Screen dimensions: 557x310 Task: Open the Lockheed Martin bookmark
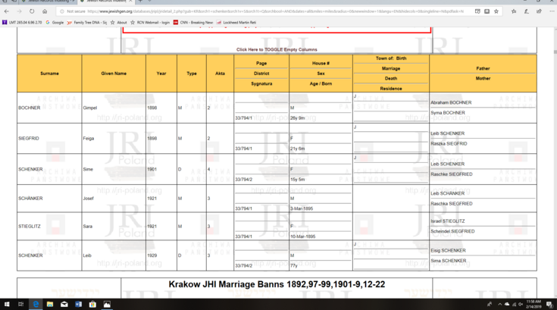[x=236, y=23]
